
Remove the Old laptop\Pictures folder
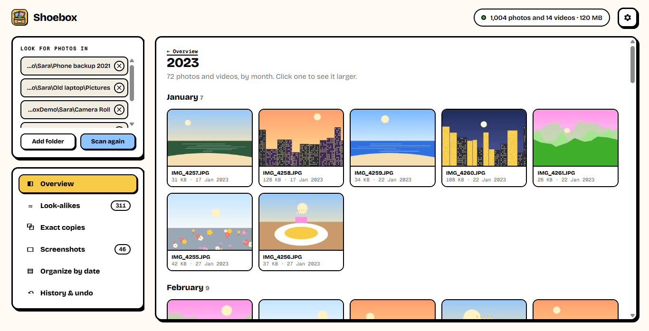[119, 88]
